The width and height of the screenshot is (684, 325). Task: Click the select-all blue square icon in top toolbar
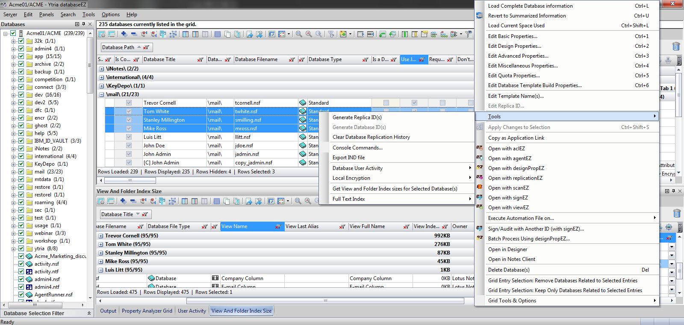point(218,34)
